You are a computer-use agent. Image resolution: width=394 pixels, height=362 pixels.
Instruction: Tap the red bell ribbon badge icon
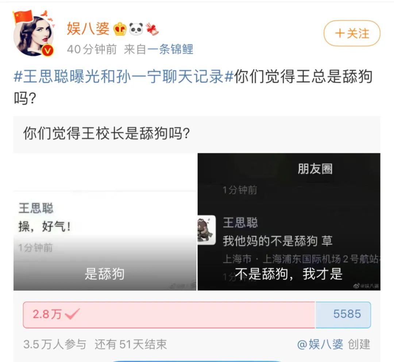152,29
